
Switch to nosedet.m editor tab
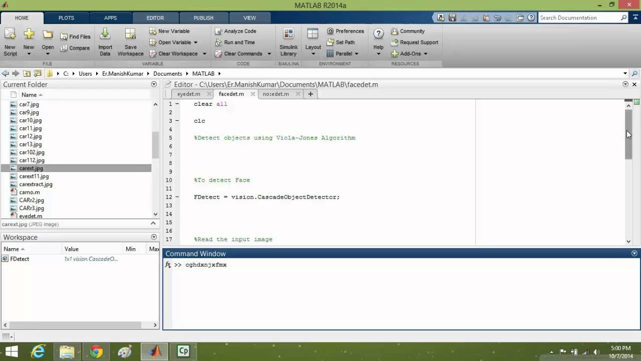276,94
